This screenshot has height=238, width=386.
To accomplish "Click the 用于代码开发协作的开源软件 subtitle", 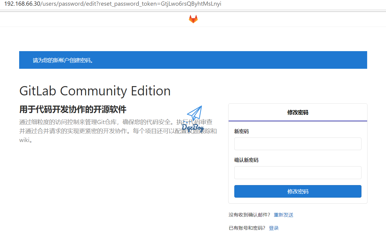I will click(73, 109).
